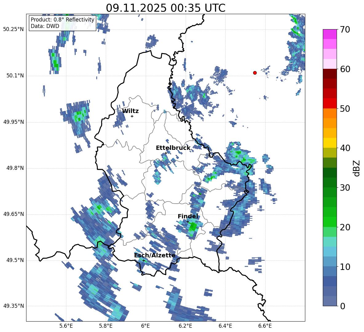
Task: Click the Ettelbruck cross marker
Action: (x=166, y=153)
